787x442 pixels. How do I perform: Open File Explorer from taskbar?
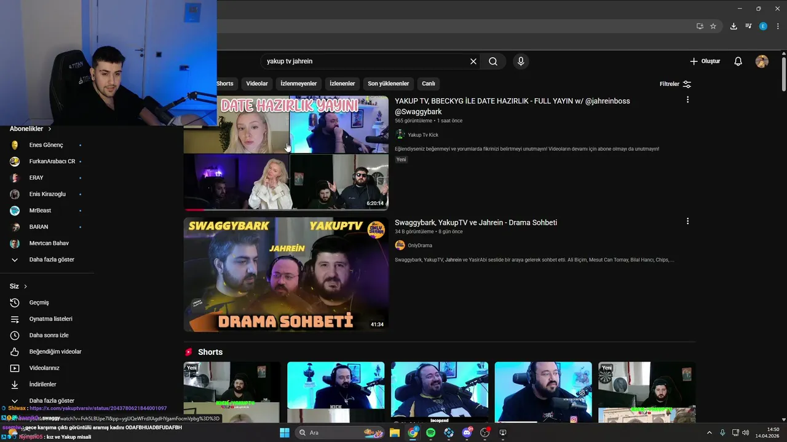point(394,433)
